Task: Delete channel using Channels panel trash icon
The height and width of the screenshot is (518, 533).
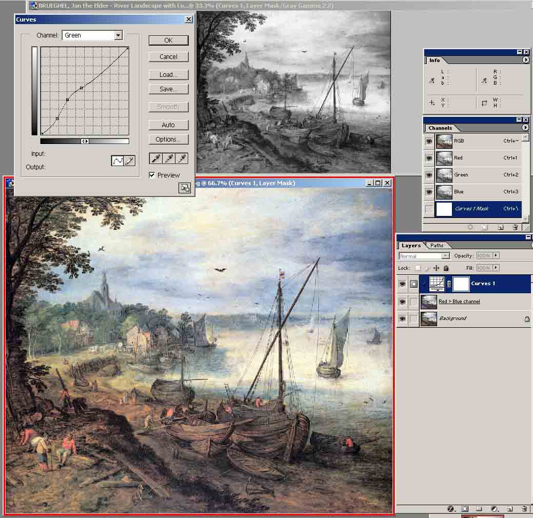Action: pos(515,227)
